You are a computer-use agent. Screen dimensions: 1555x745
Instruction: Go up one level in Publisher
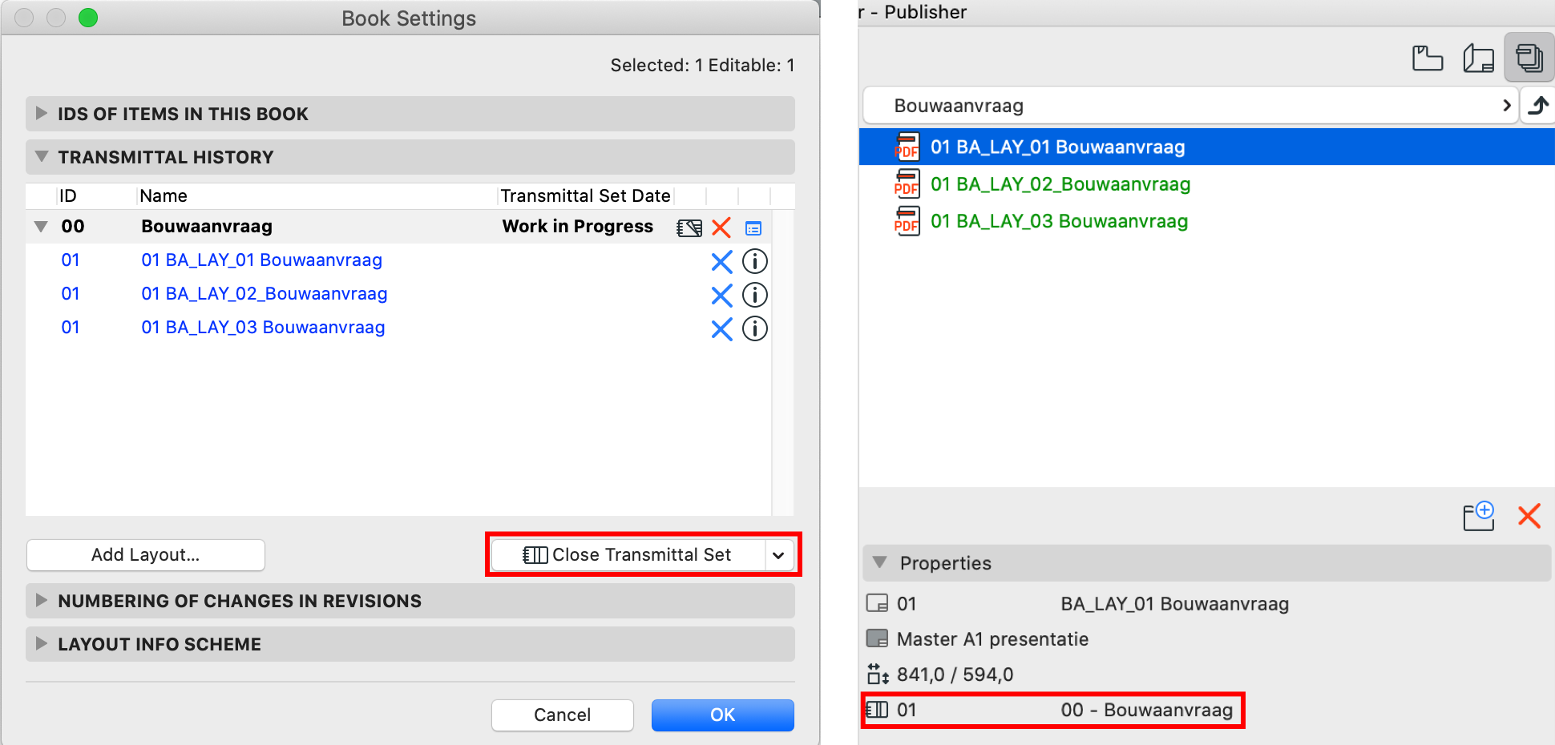point(1538,105)
